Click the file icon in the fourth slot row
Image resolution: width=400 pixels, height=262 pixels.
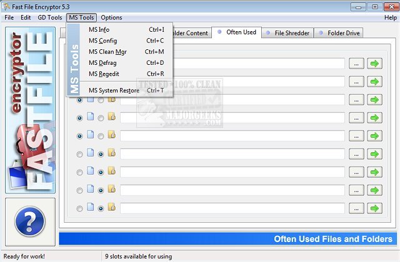90,117
